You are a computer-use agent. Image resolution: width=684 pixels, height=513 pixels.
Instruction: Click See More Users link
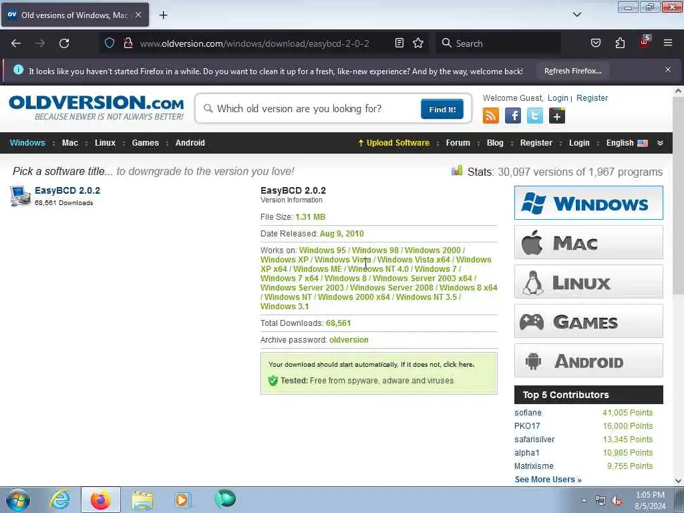click(548, 480)
